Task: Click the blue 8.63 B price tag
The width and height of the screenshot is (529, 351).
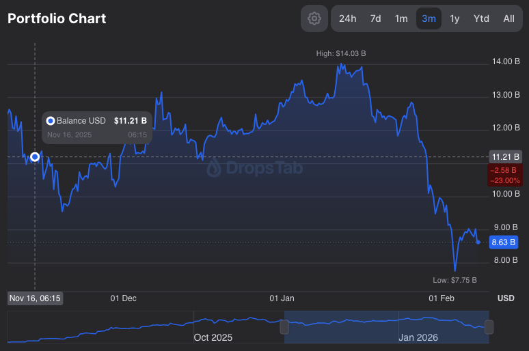Action: (504, 242)
